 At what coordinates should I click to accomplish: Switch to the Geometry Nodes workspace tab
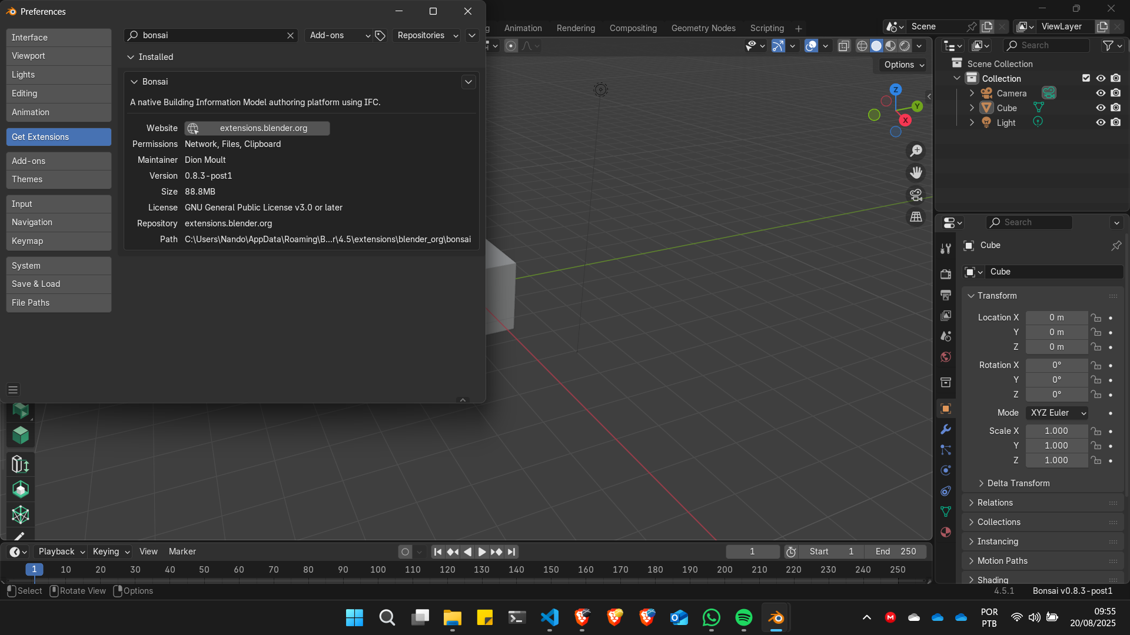click(x=703, y=28)
